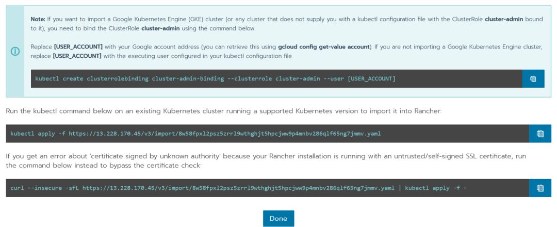Copy the kubectl apply import command

(x=540, y=134)
